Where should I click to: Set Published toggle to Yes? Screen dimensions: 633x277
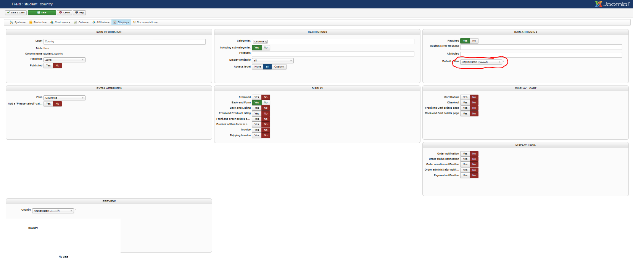(x=48, y=66)
